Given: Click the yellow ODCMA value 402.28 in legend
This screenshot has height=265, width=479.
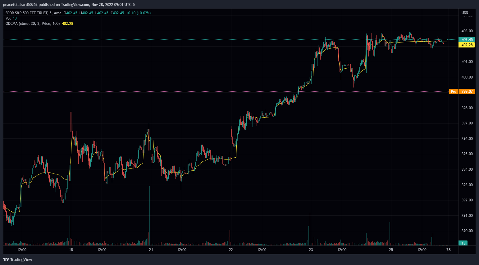Looking at the screenshot, I should pyautogui.click(x=68, y=24).
